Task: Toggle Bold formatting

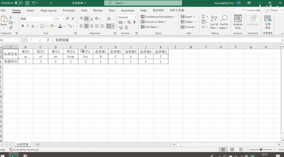Action: point(23,26)
